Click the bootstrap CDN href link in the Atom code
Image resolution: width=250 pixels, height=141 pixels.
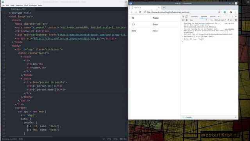tap(92, 35)
